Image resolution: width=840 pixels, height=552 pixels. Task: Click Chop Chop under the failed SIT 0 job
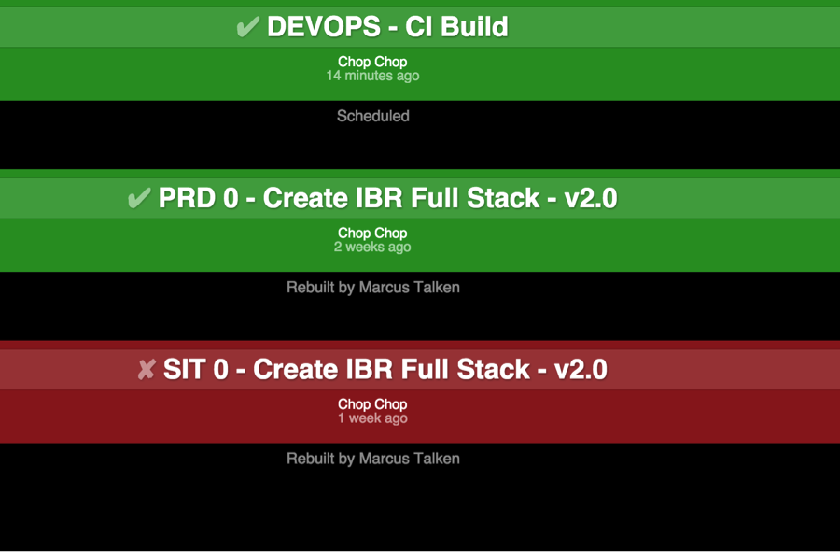coord(372,404)
